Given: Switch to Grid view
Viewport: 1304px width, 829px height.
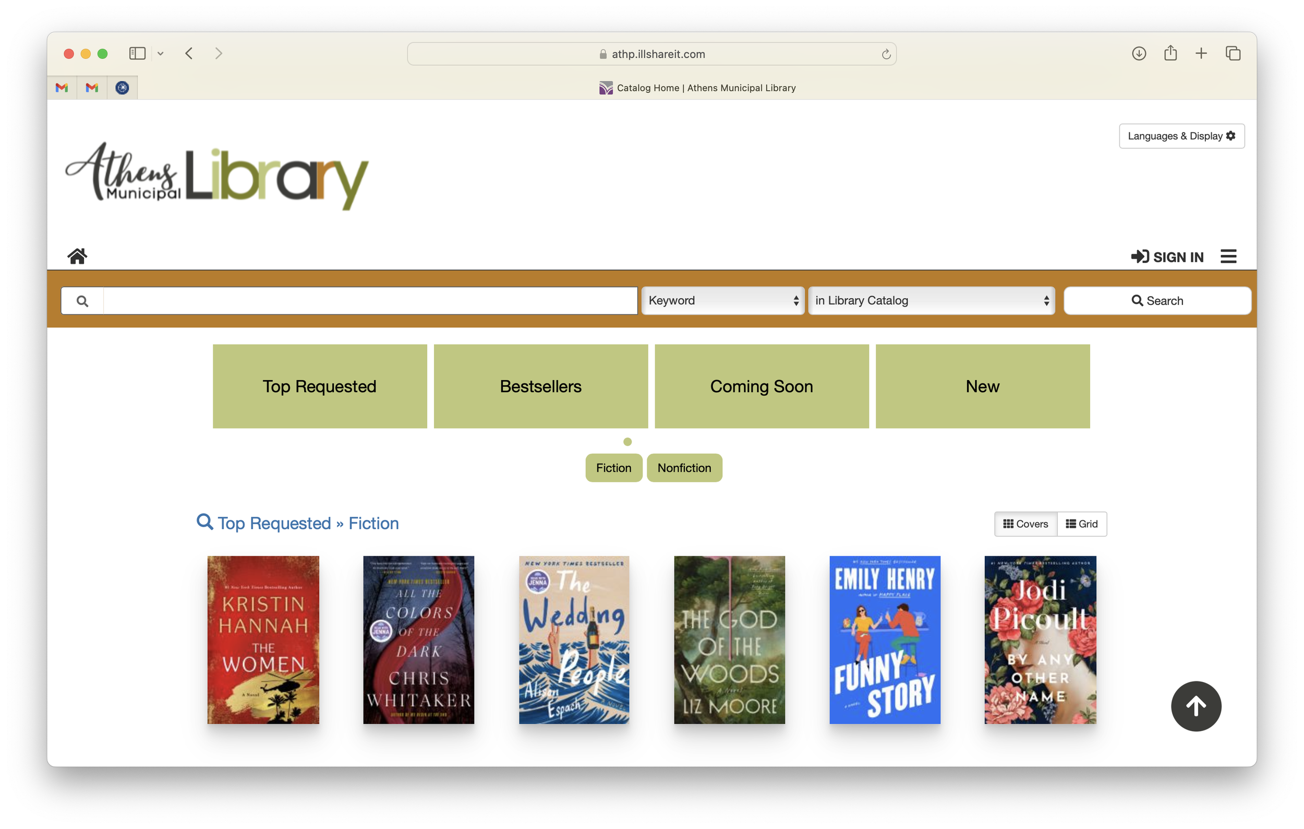Looking at the screenshot, I should pyautogui.click(x=1081, y=523).
